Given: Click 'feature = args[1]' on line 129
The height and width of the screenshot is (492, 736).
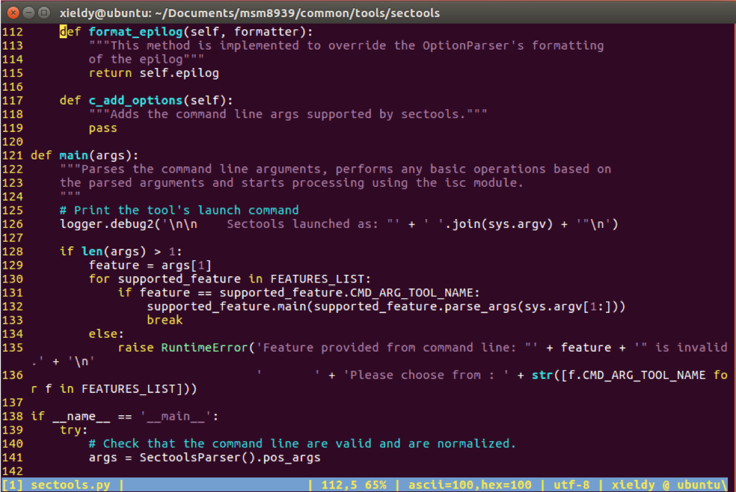Looking at the screenshot, I should (150, 265).
